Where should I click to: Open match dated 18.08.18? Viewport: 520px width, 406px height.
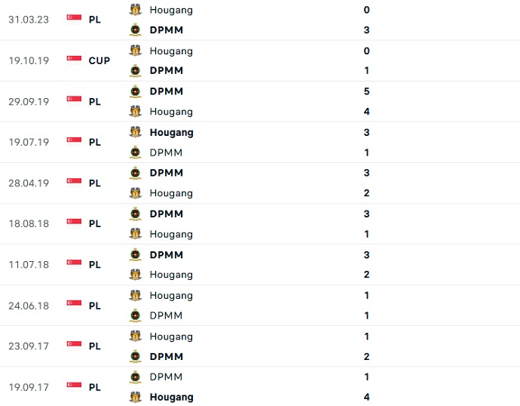tap(29, 223)
